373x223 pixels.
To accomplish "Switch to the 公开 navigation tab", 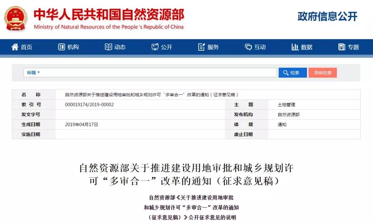I will click(162, 47).
